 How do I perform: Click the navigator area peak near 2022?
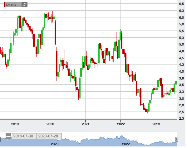[x=121, y=136]
